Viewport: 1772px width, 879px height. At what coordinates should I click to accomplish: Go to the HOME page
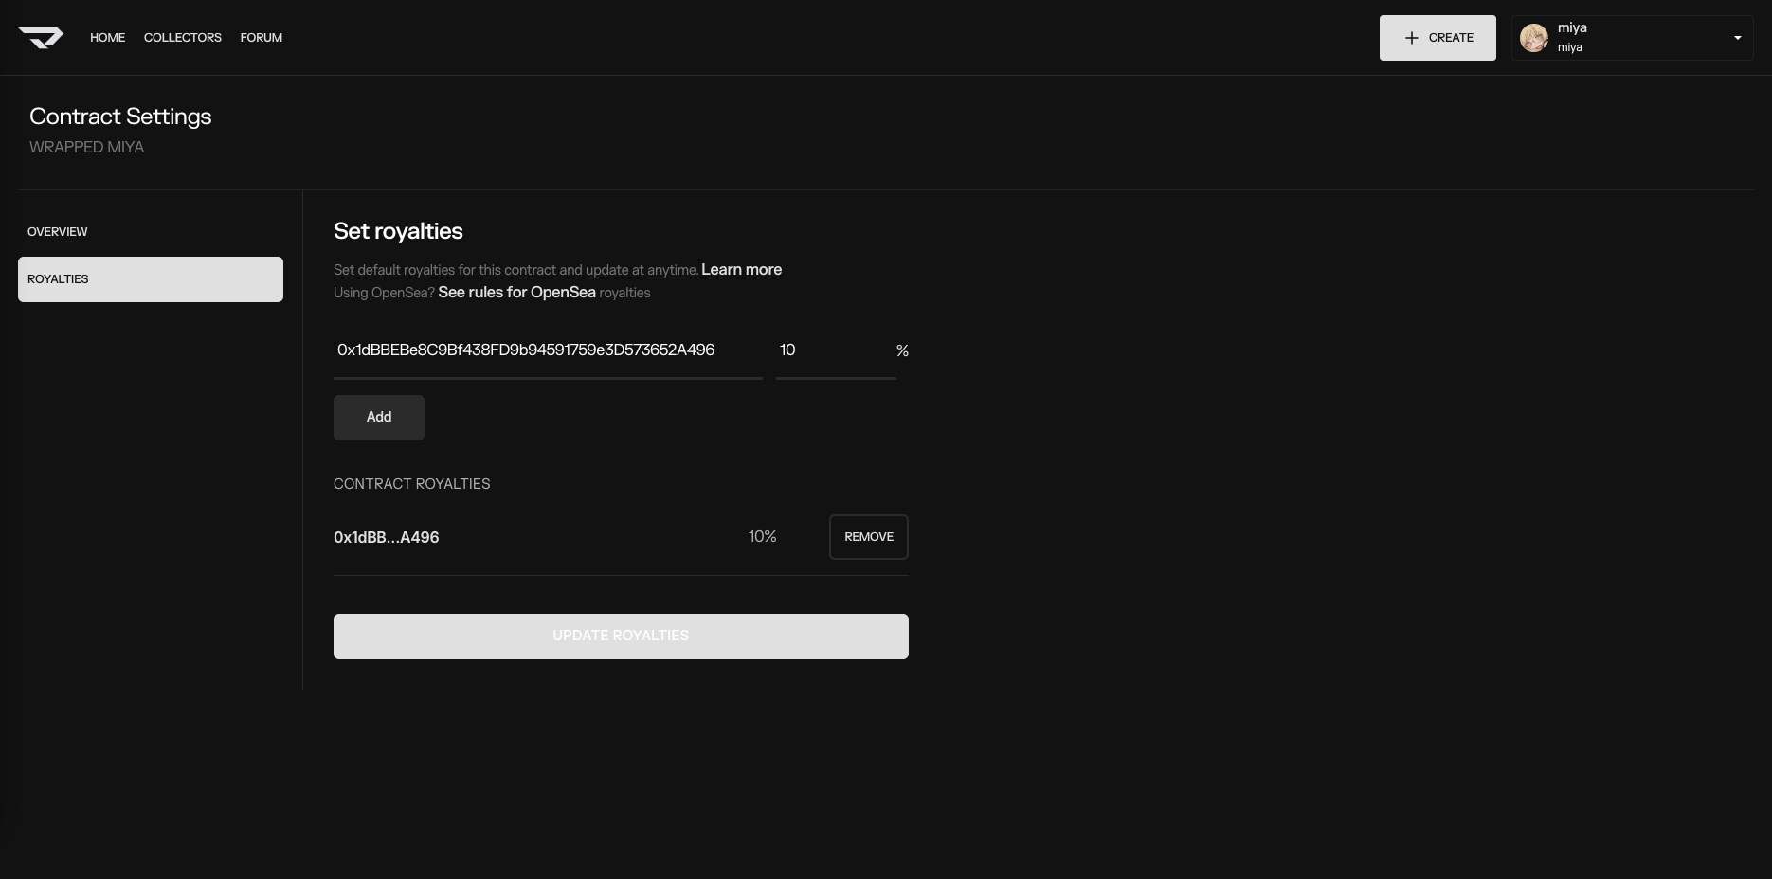click(107, 38)
